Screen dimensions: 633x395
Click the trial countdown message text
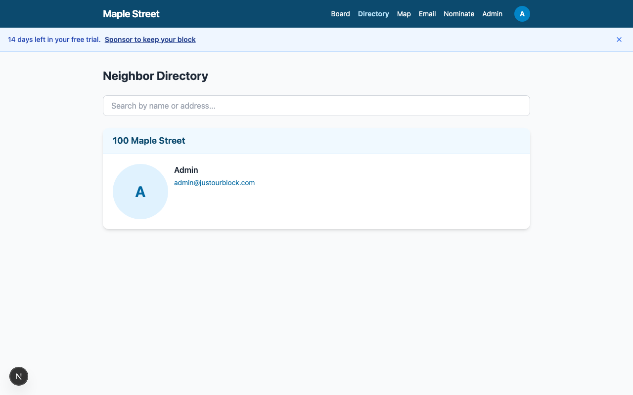54,39
